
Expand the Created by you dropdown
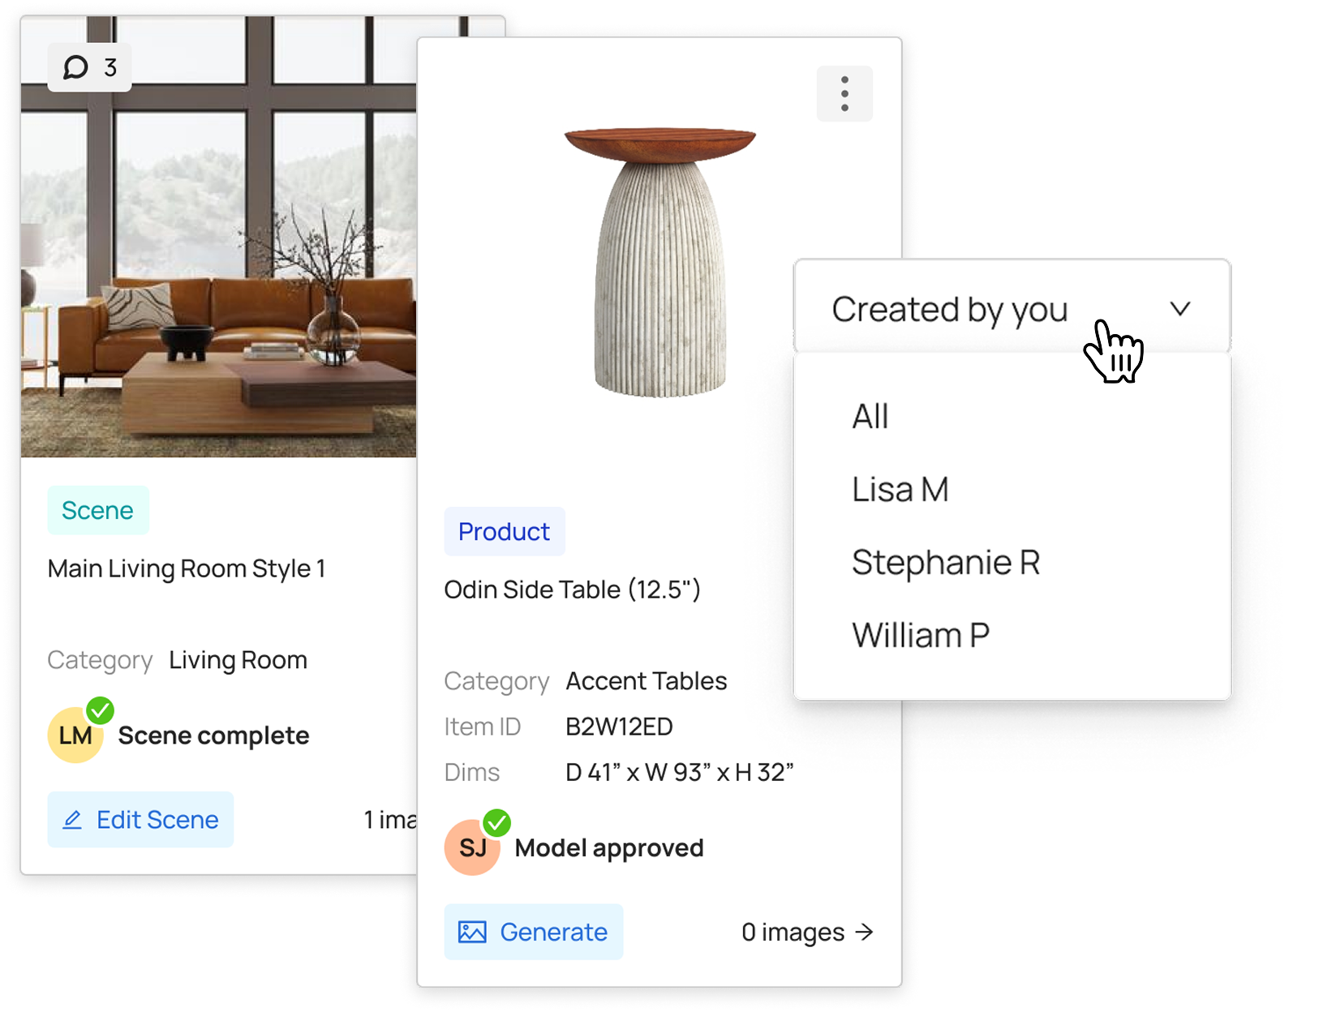(x=1012, y=307)
